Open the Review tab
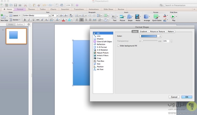This screenshot has width=197, height=115. click(121, 9)
